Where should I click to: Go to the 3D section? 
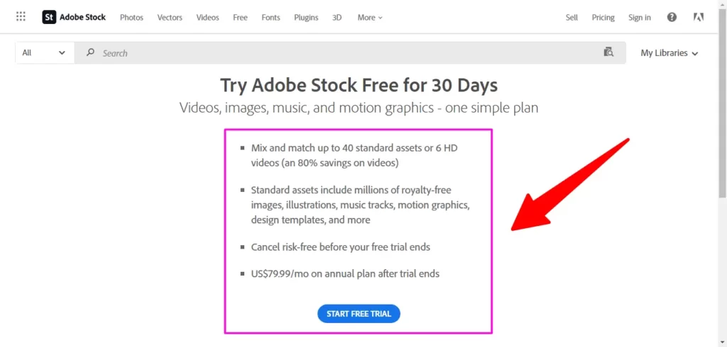click(337, 18)
